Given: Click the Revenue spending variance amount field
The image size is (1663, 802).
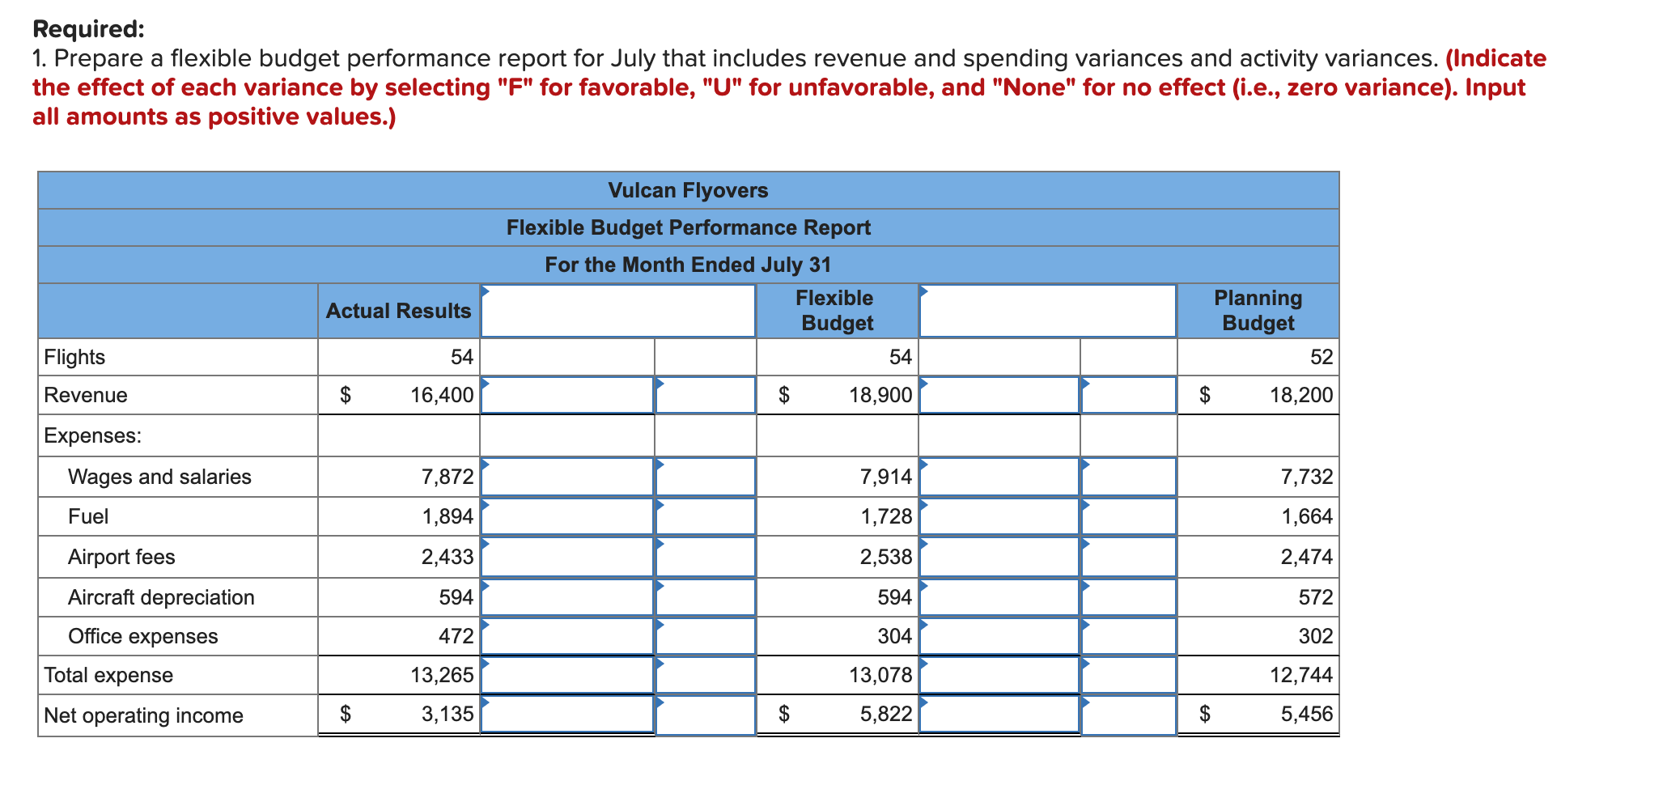Looking at the screenshot, I should click(567, 395).
